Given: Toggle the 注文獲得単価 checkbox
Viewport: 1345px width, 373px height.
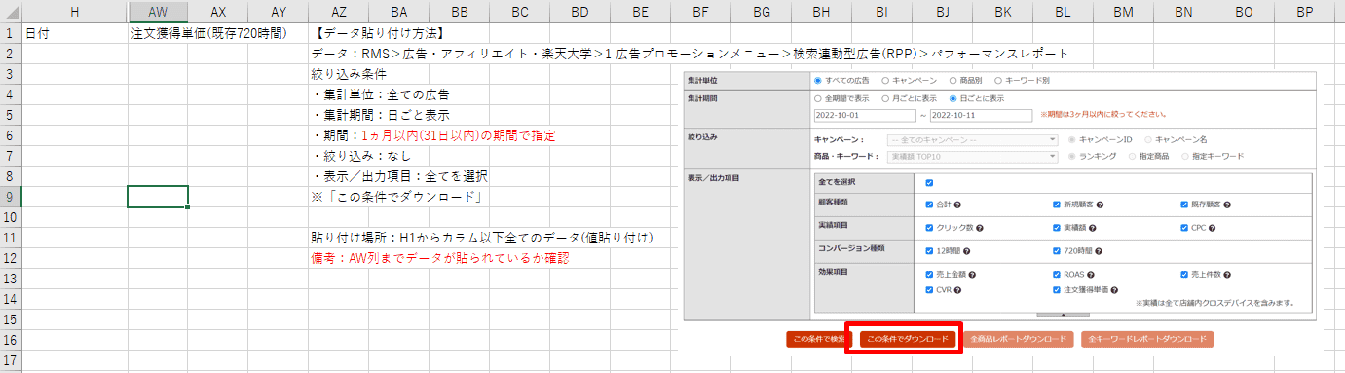Looking at the screenshot, I should pos(1057,289).
